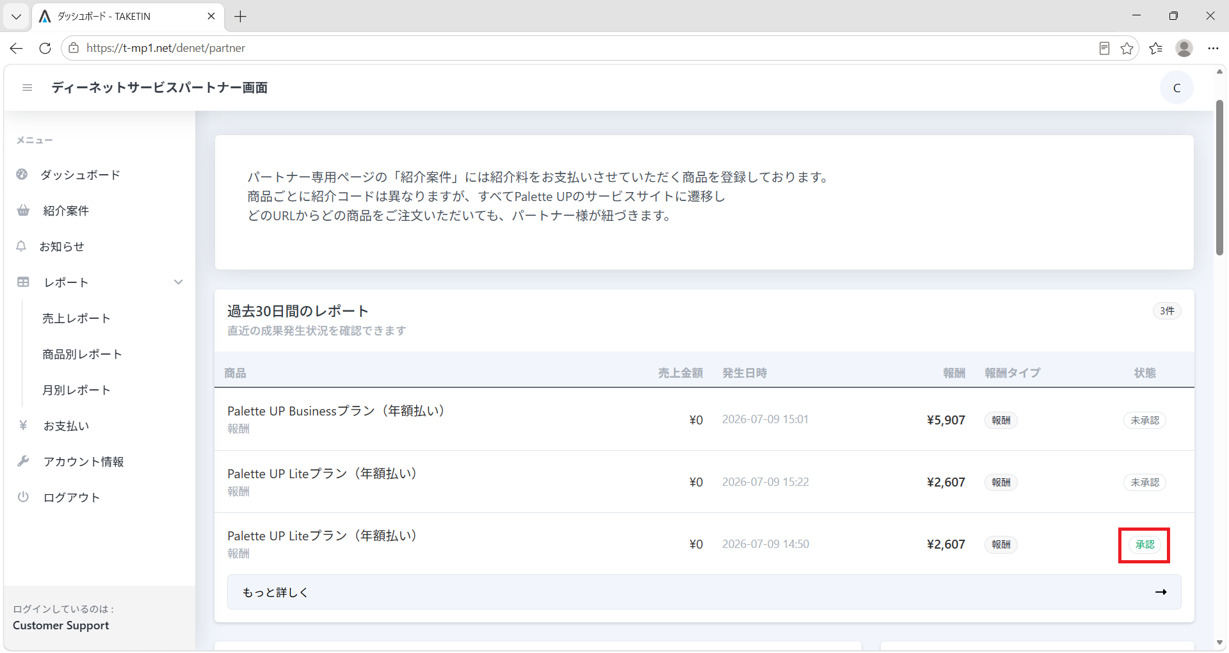Image resolution: width=1229 pixels, height=653 pixels.
Task: Click the 承認 status badge
Action: tap(1145, 545)
